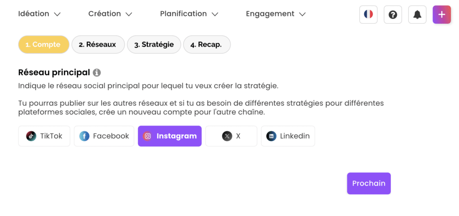Click the purple plus create icon
This screenshot has height=216, width=459.
pos(442,14)
